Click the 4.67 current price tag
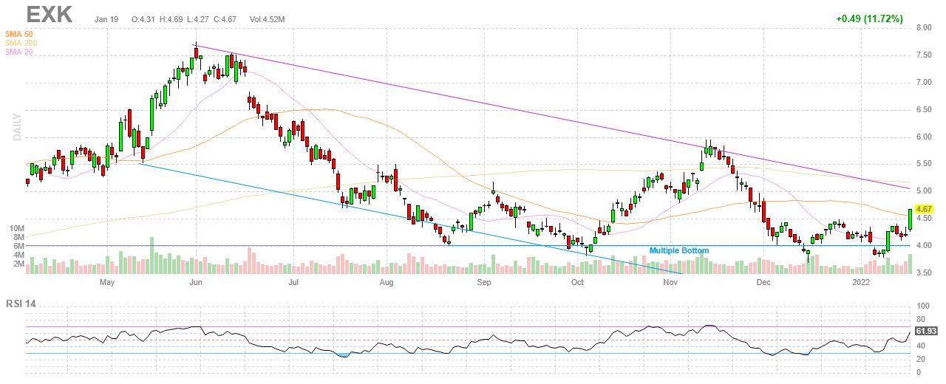Screen dimensions: 946x384 pyautogui.click(x=924, y=210)
